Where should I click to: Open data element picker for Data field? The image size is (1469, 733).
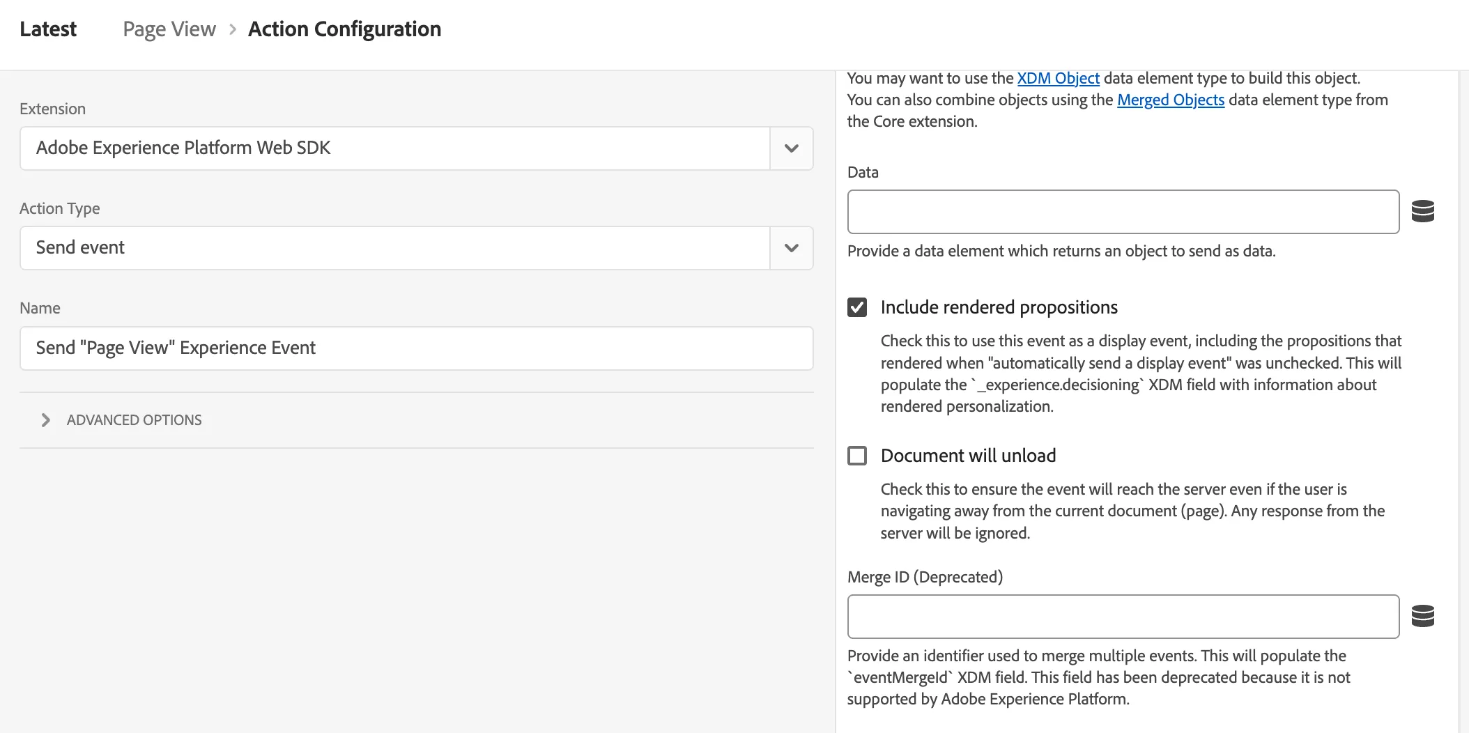pos(1422,211)
